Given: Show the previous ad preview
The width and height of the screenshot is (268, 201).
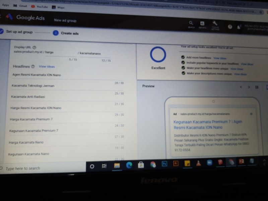Looking at the screenshot, I should (x=240, y=87).
